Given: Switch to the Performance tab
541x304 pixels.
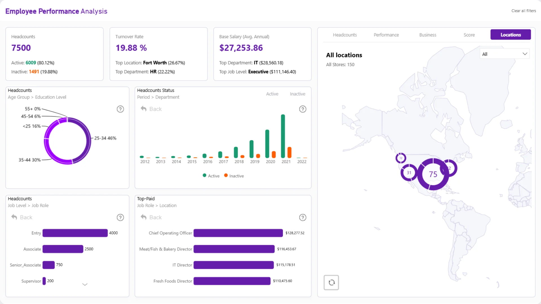Looking at the screenshot, I should click(386, 35).
